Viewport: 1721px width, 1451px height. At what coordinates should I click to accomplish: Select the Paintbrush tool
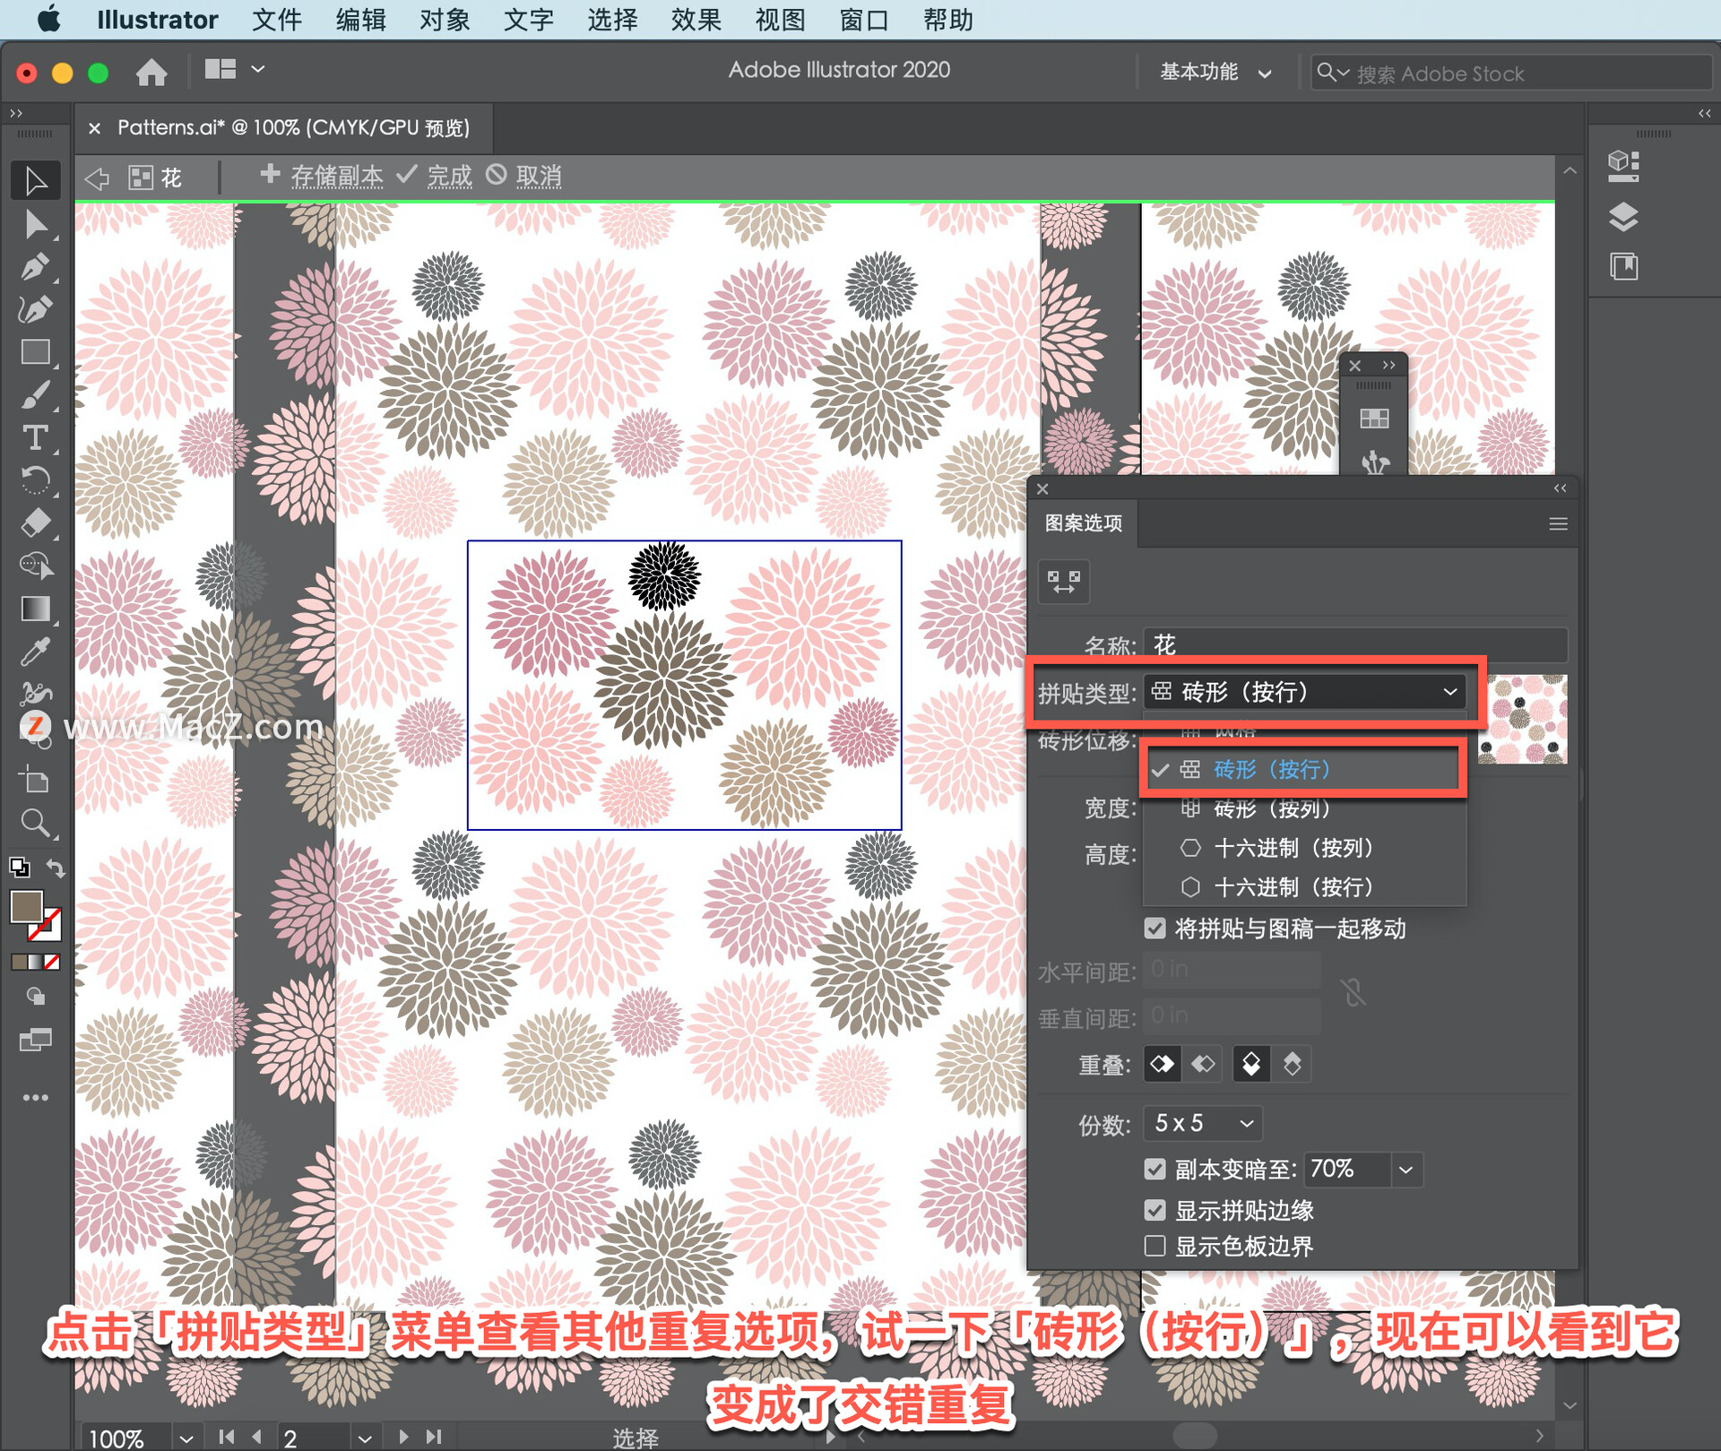click(x=35, y=395)
